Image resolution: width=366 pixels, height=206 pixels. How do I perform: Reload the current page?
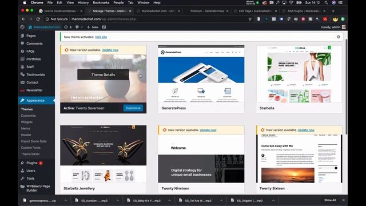point(38,19)
